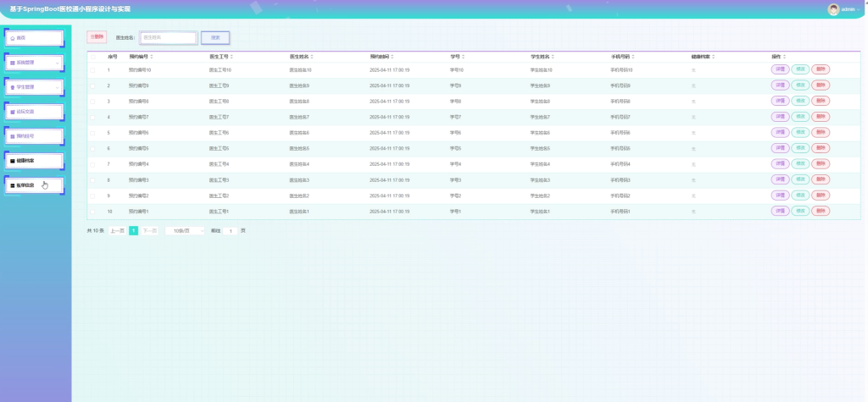View 详情 for row 预约编号10
This screenshot has height=402, width=868.
780,69
